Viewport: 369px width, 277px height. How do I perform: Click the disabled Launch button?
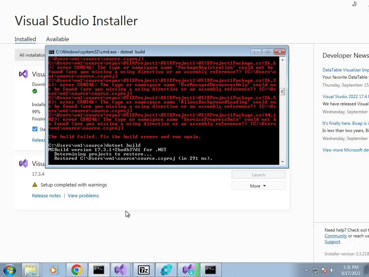(x=258, y=175)
